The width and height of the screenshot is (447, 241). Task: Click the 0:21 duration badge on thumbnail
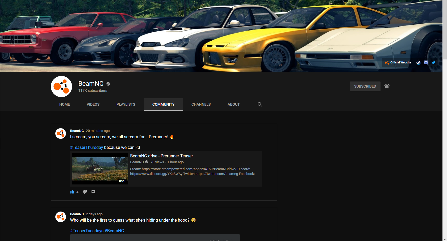click(122, 181)
